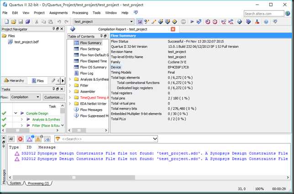Toggle the All messages filter
Image resolution: width=294 pixels, height=194 pixels.
point(11,139)
